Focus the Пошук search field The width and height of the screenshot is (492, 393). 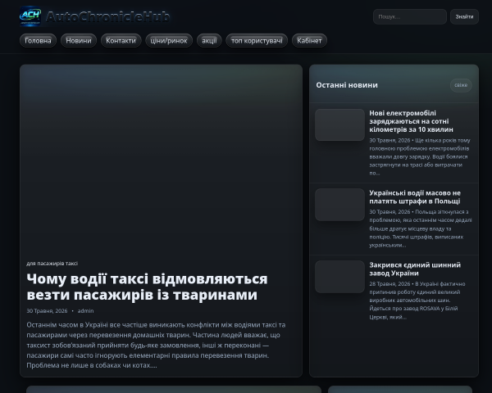point(410,16)
